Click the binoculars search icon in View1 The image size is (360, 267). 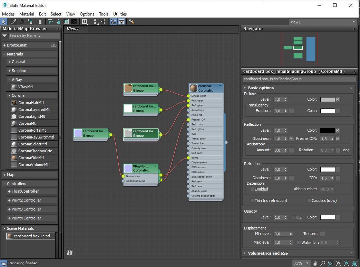click(70, 253)
